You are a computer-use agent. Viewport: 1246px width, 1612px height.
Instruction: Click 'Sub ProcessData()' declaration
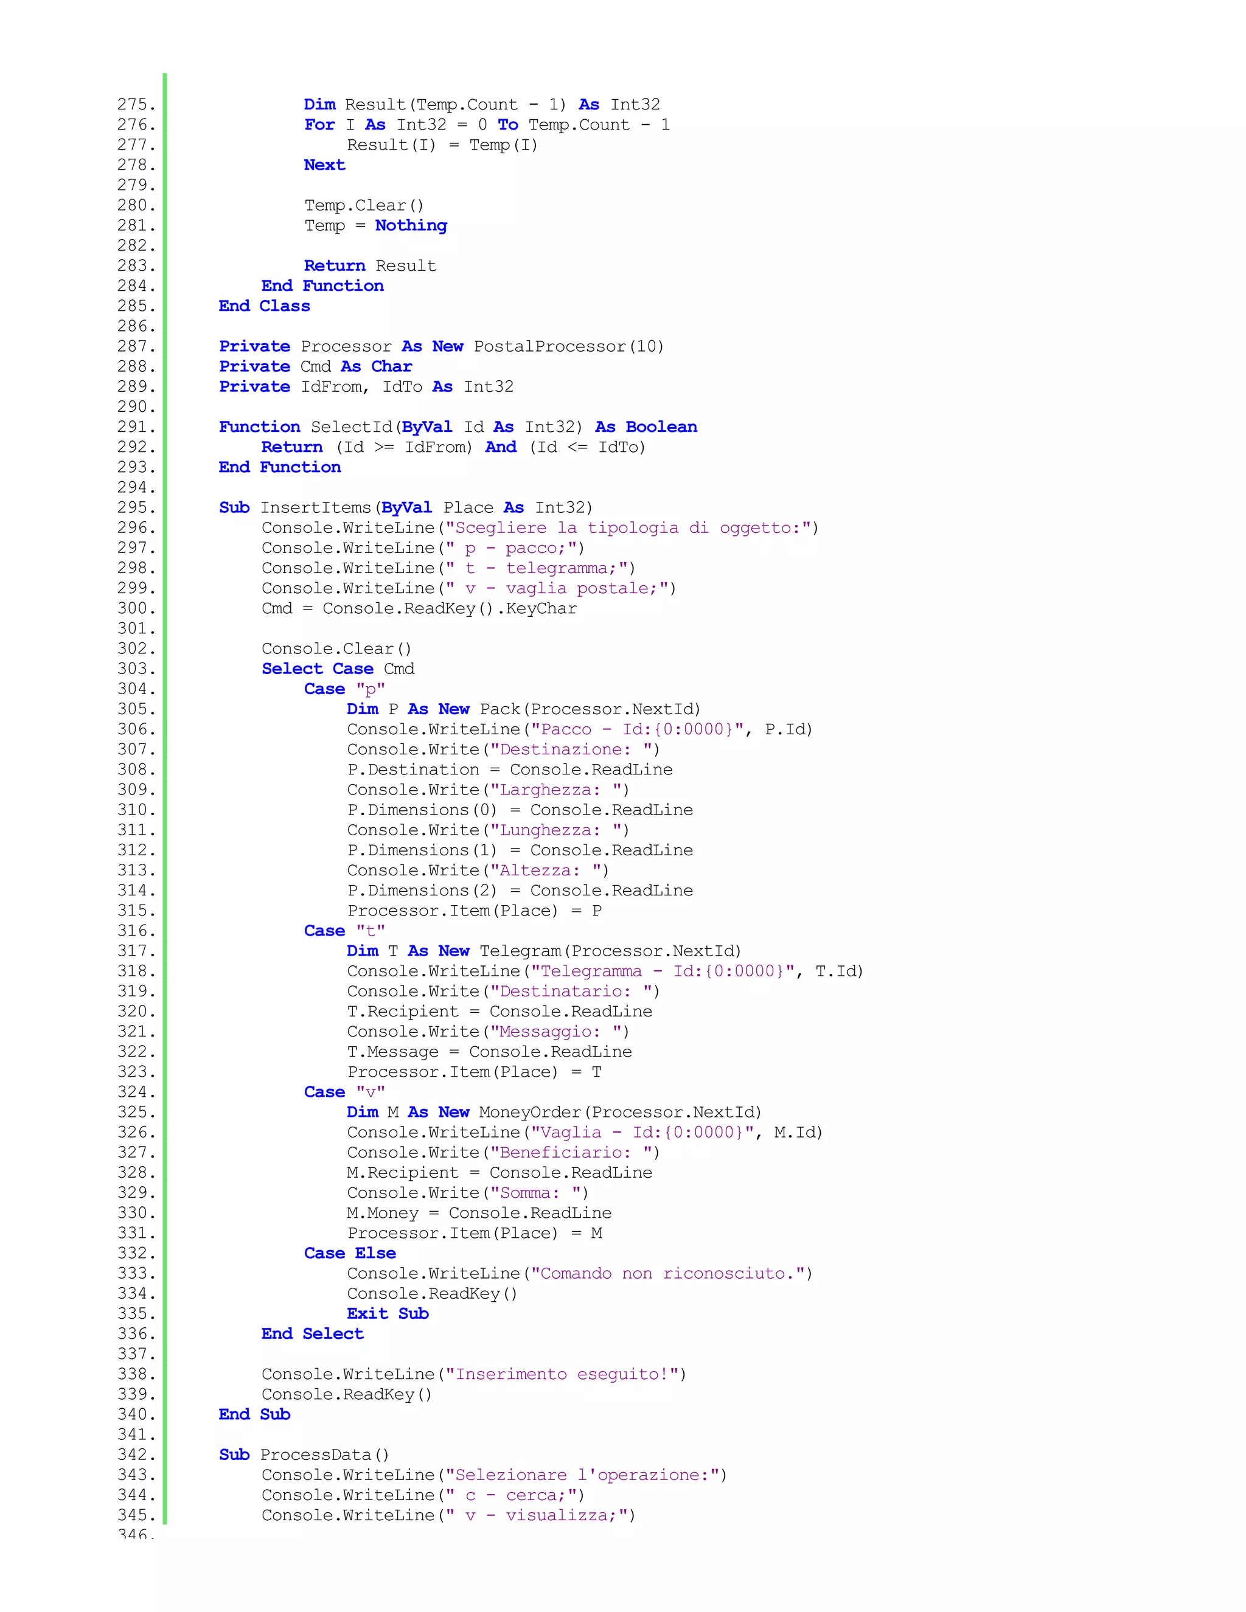(x=304, y=1455)
